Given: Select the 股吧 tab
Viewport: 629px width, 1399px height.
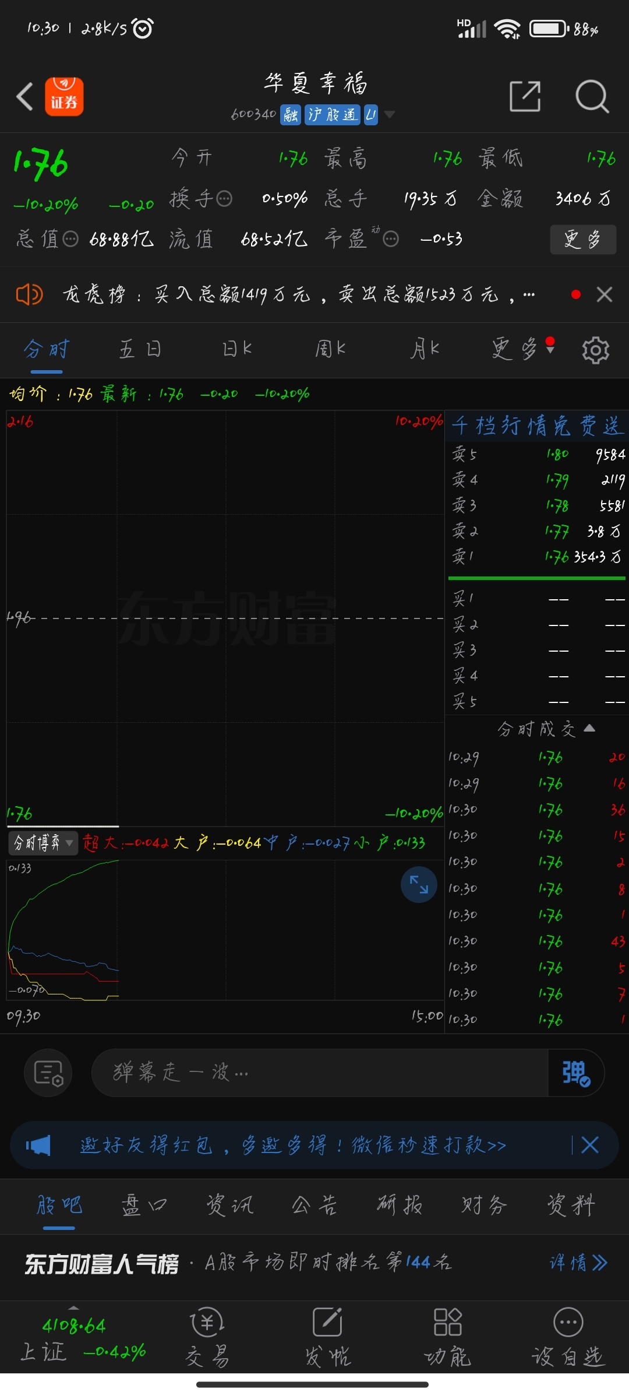Looking at the screenshot, I should [x=59, y=1205].
